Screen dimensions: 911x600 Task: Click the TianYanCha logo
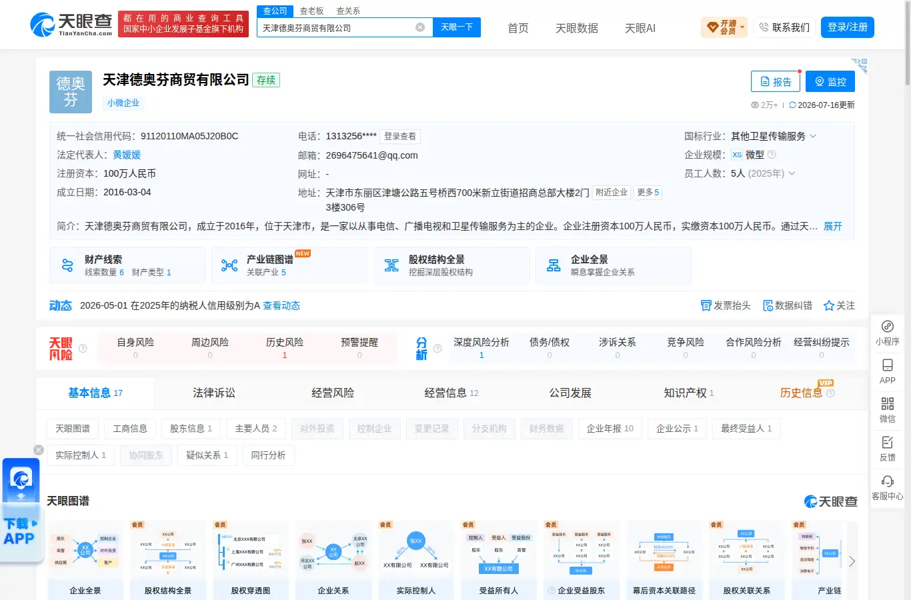(x=71, y=25)
